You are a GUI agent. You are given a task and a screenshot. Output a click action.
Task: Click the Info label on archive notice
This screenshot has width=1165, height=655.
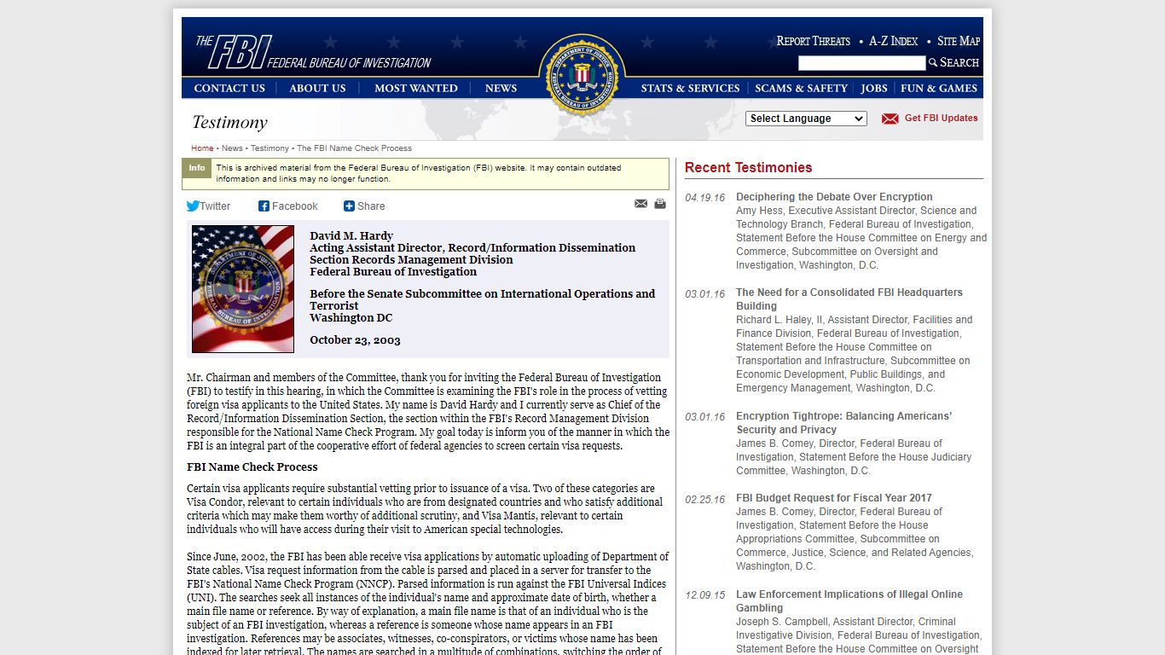coord(197,168)
